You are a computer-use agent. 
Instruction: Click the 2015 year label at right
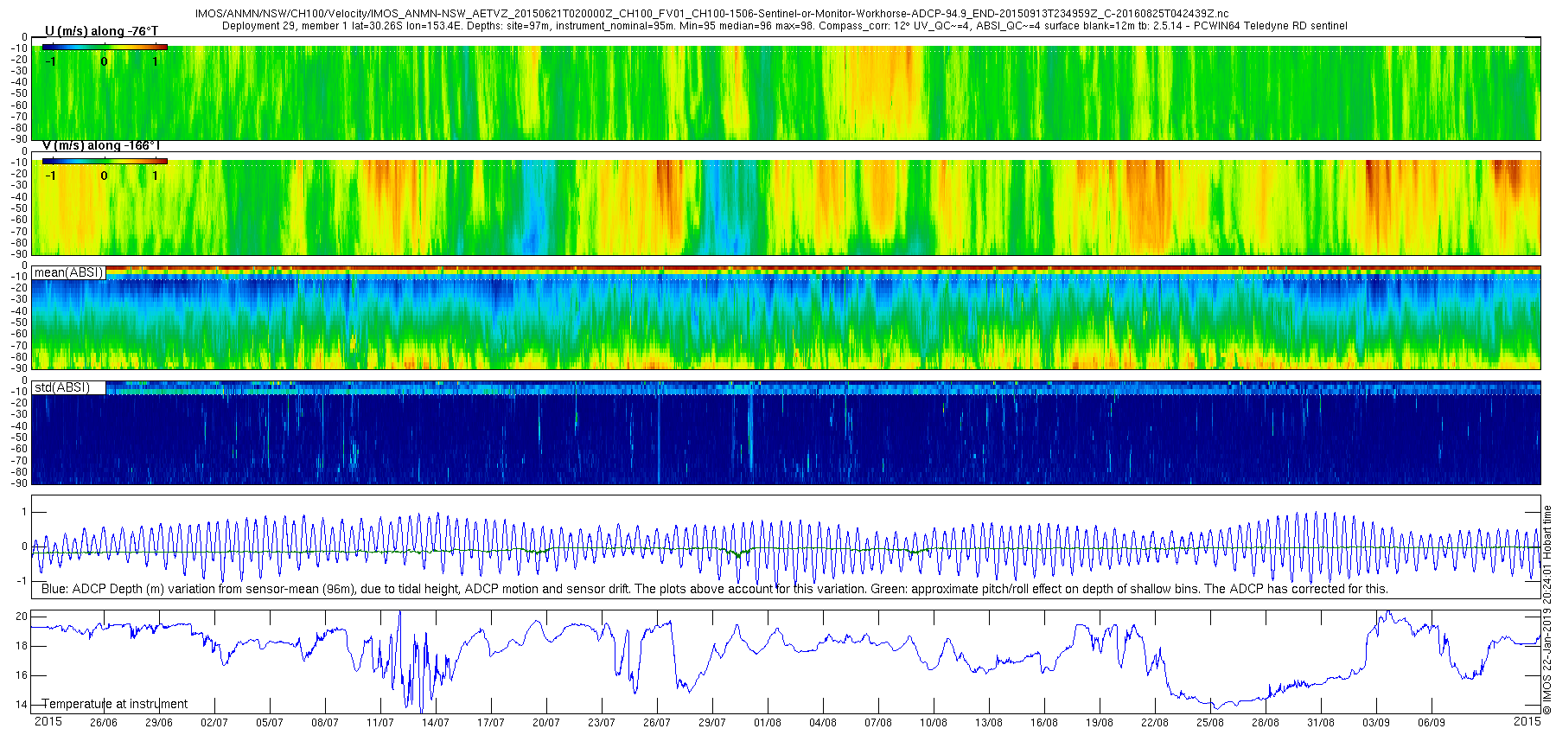pos(1527,721)
